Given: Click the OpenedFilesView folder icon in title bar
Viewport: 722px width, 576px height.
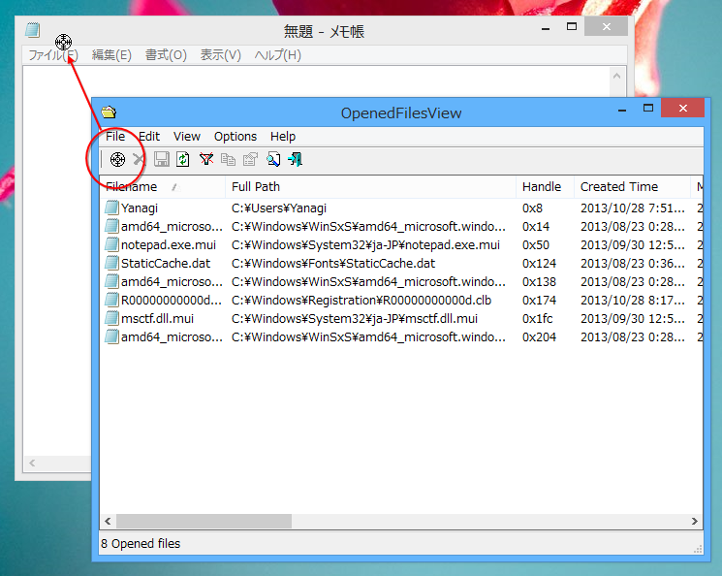Looking at the screenshot, I should (x=109, y=112).
